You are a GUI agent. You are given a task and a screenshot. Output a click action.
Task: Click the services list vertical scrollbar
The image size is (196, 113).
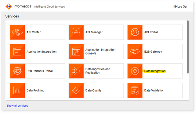(x=188, y=47)
